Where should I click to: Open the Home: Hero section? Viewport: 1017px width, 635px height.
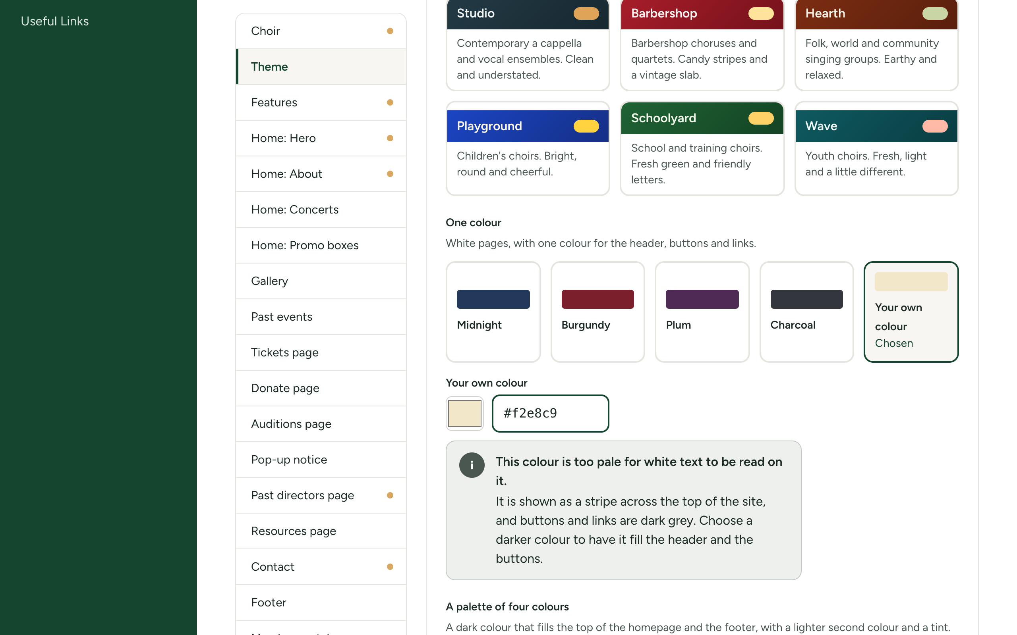tap(321, 138)
